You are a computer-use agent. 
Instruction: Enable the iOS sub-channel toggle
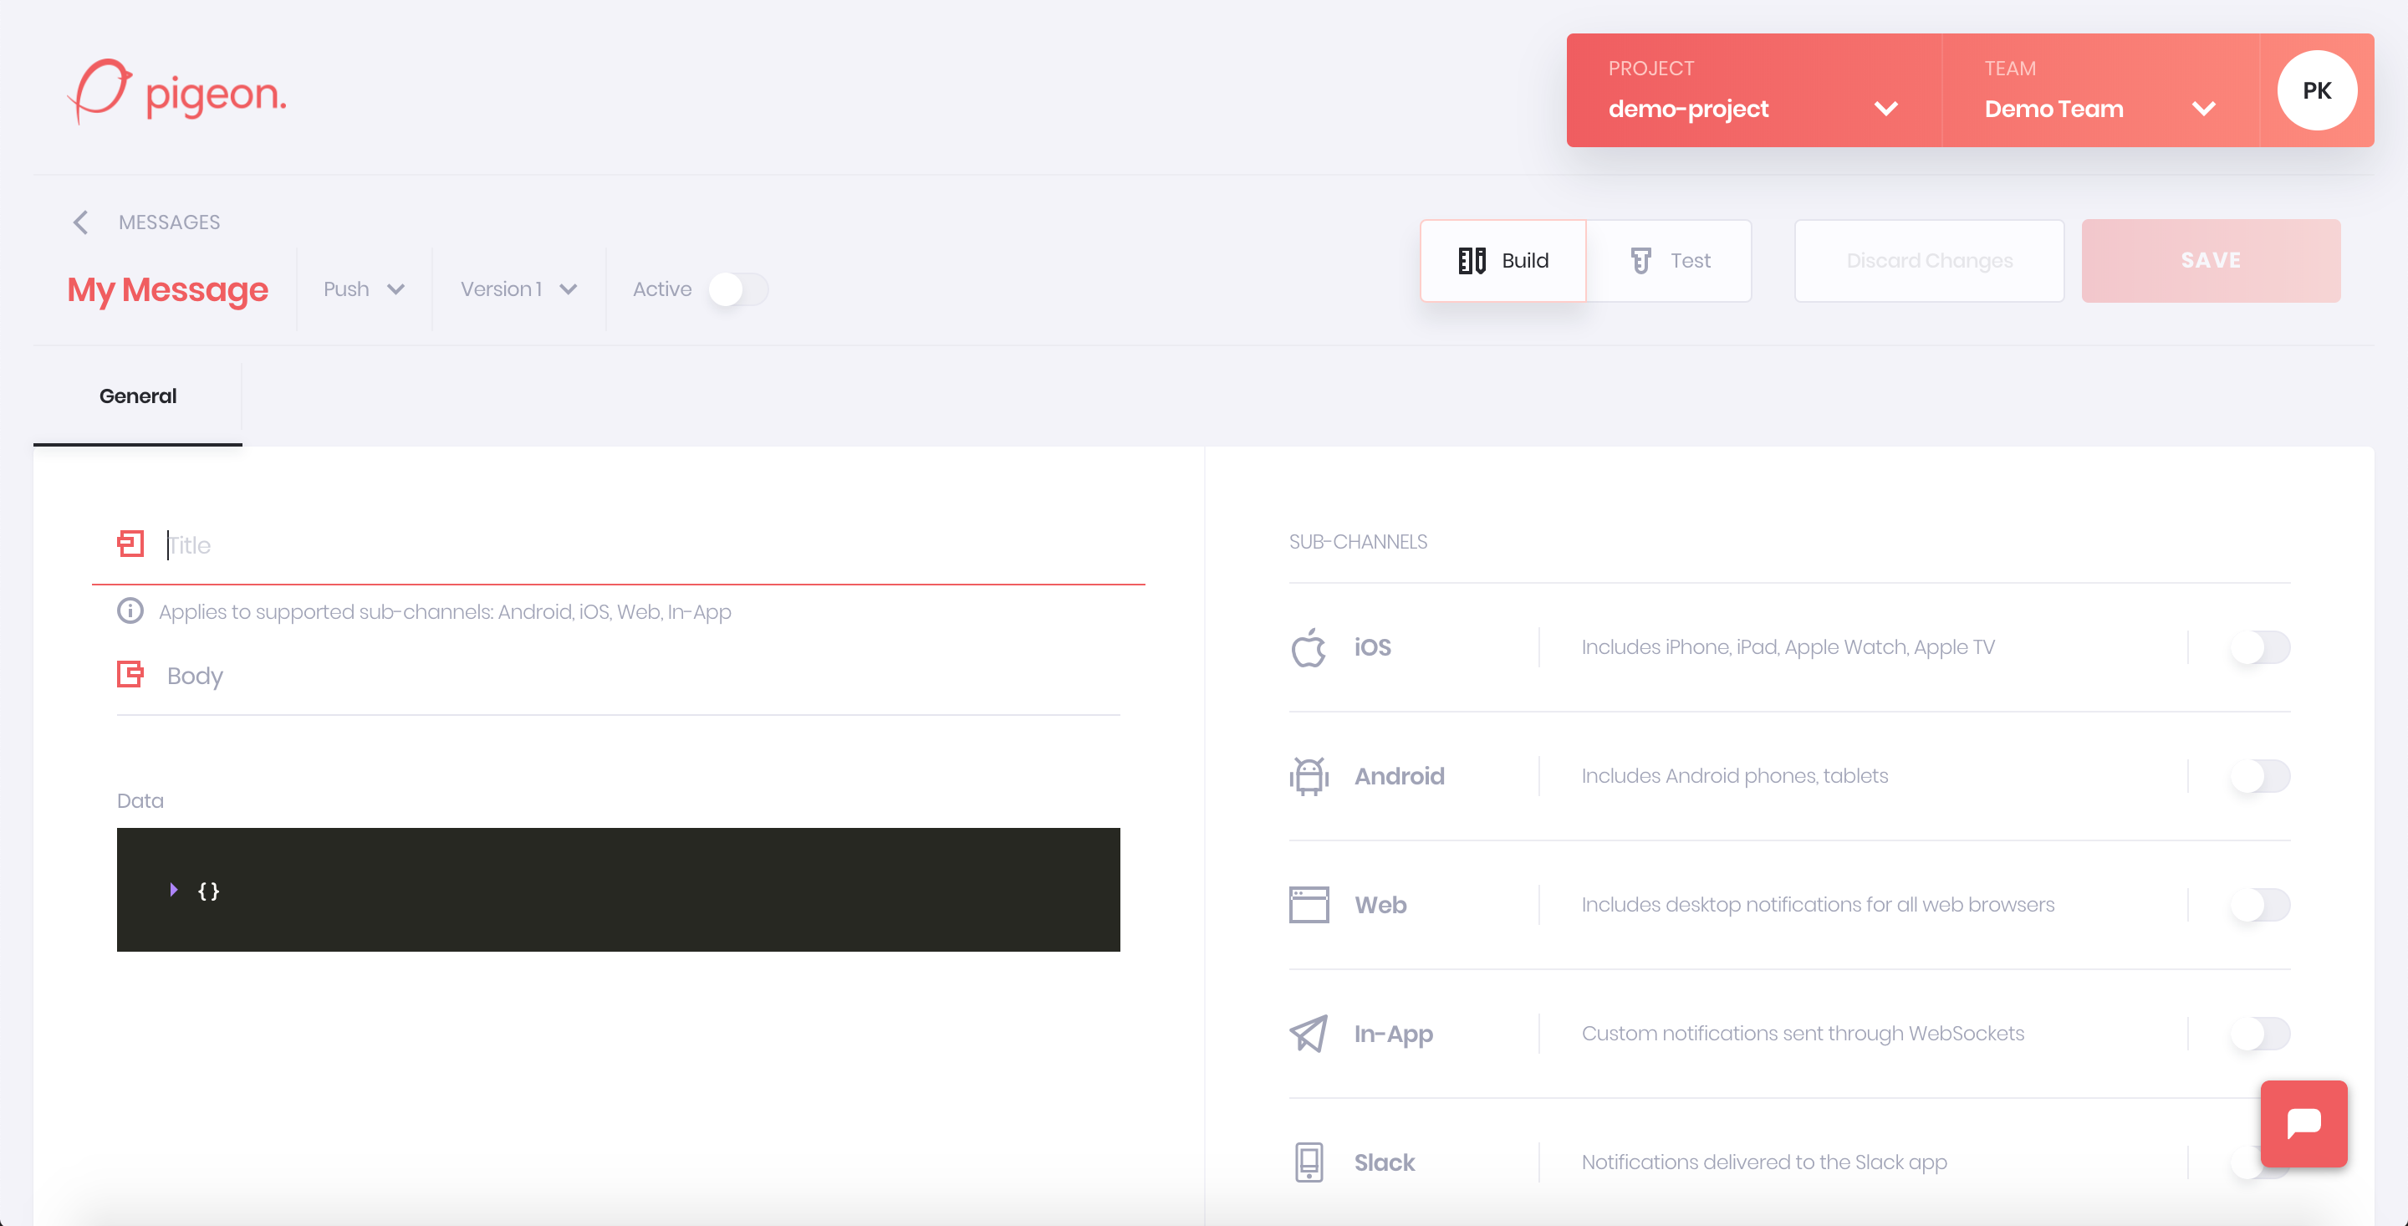click(2259, 647)
